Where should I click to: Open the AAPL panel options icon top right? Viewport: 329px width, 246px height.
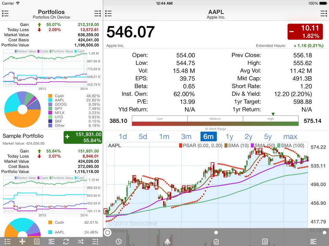[324, 13]
